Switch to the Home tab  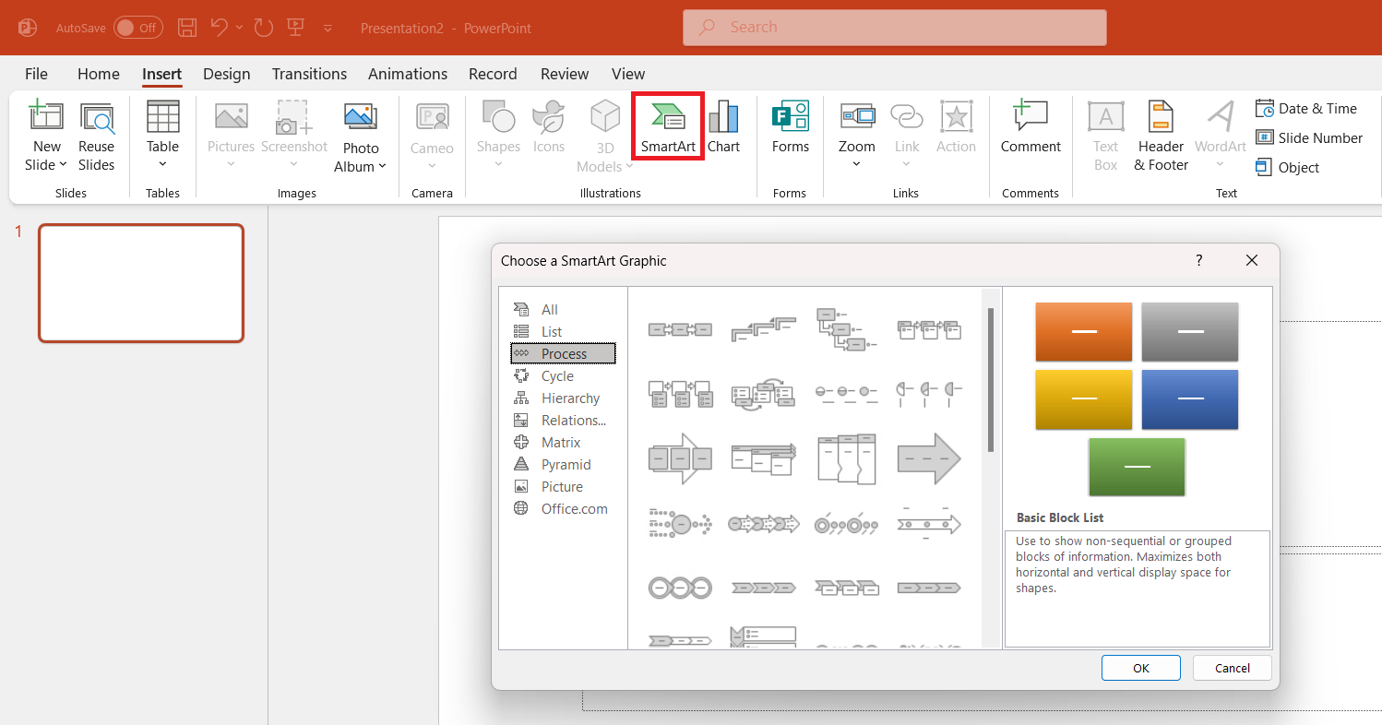coord(99,74)
